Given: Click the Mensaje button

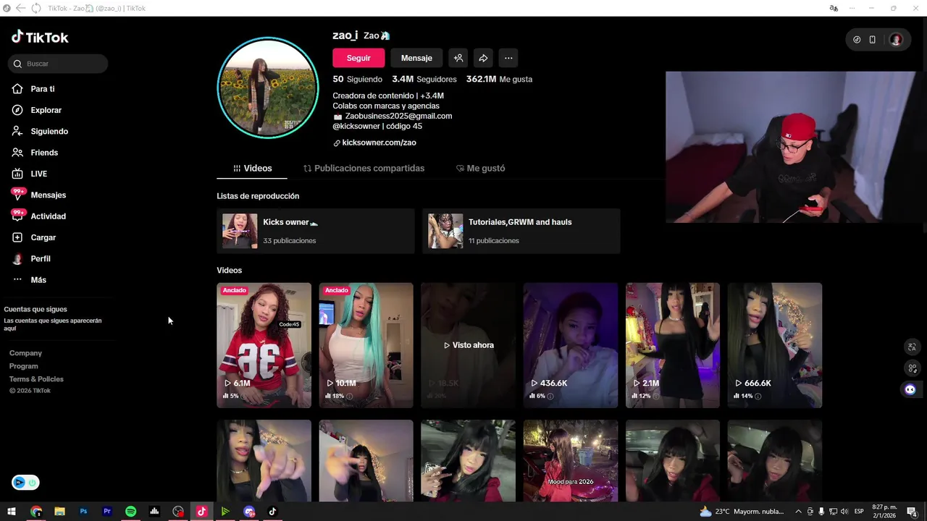Looking at the screenshot, I should (416, 58).
